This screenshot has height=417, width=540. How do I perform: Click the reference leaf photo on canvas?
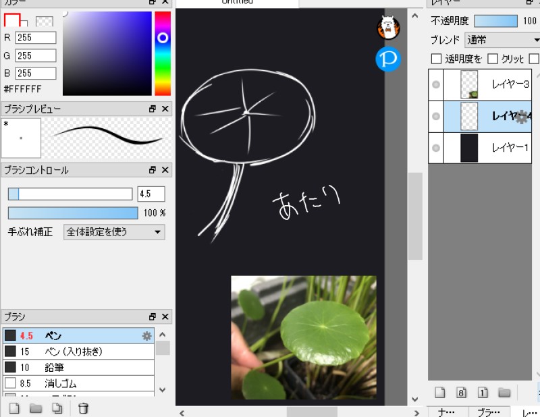(303, 337)
